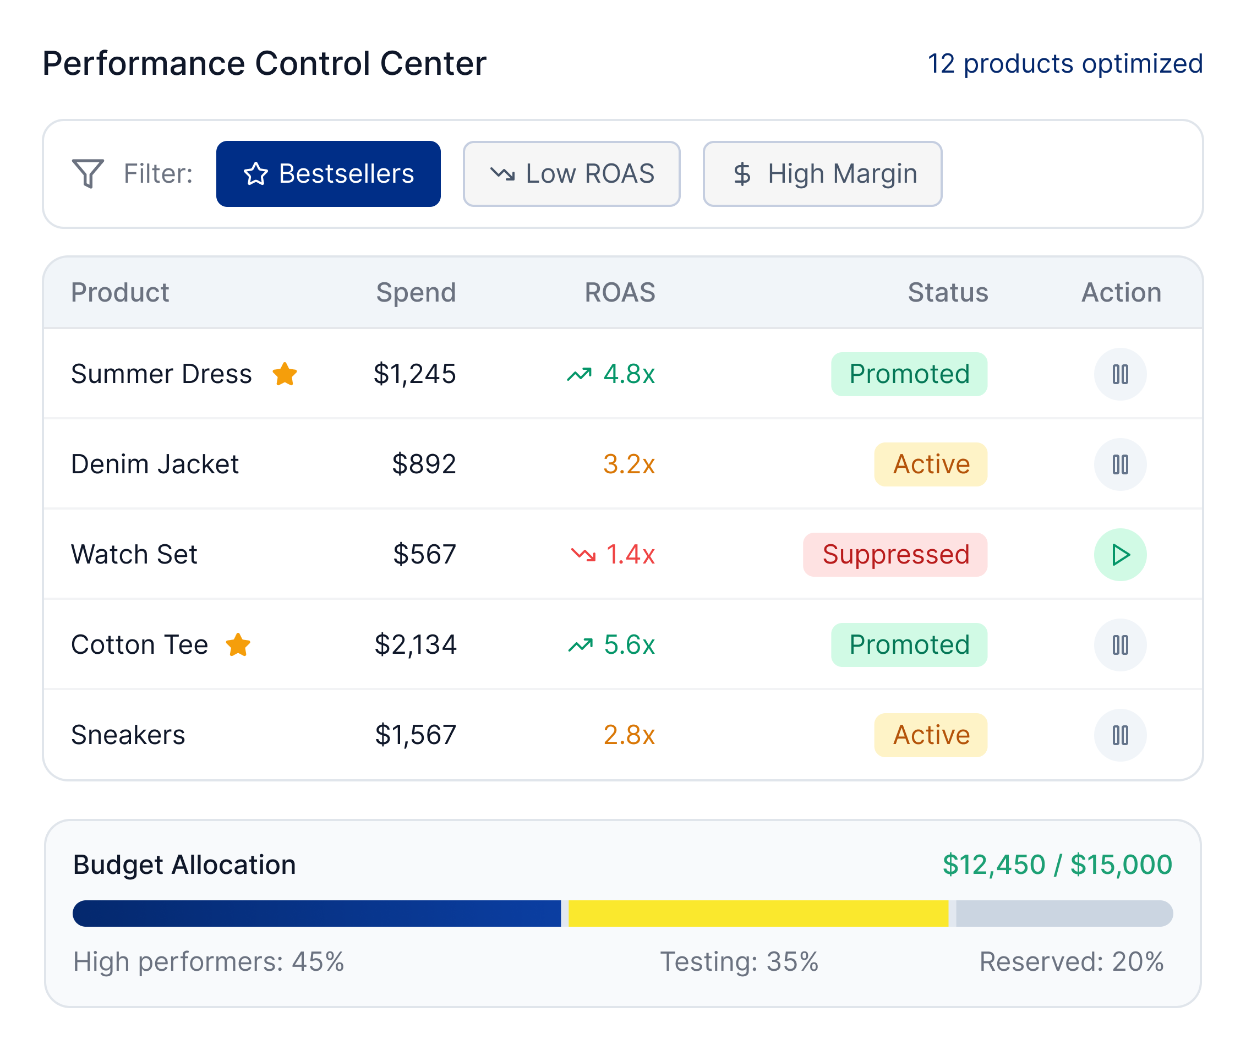Pause the Cotton Tee campaign

[1120, 645]
